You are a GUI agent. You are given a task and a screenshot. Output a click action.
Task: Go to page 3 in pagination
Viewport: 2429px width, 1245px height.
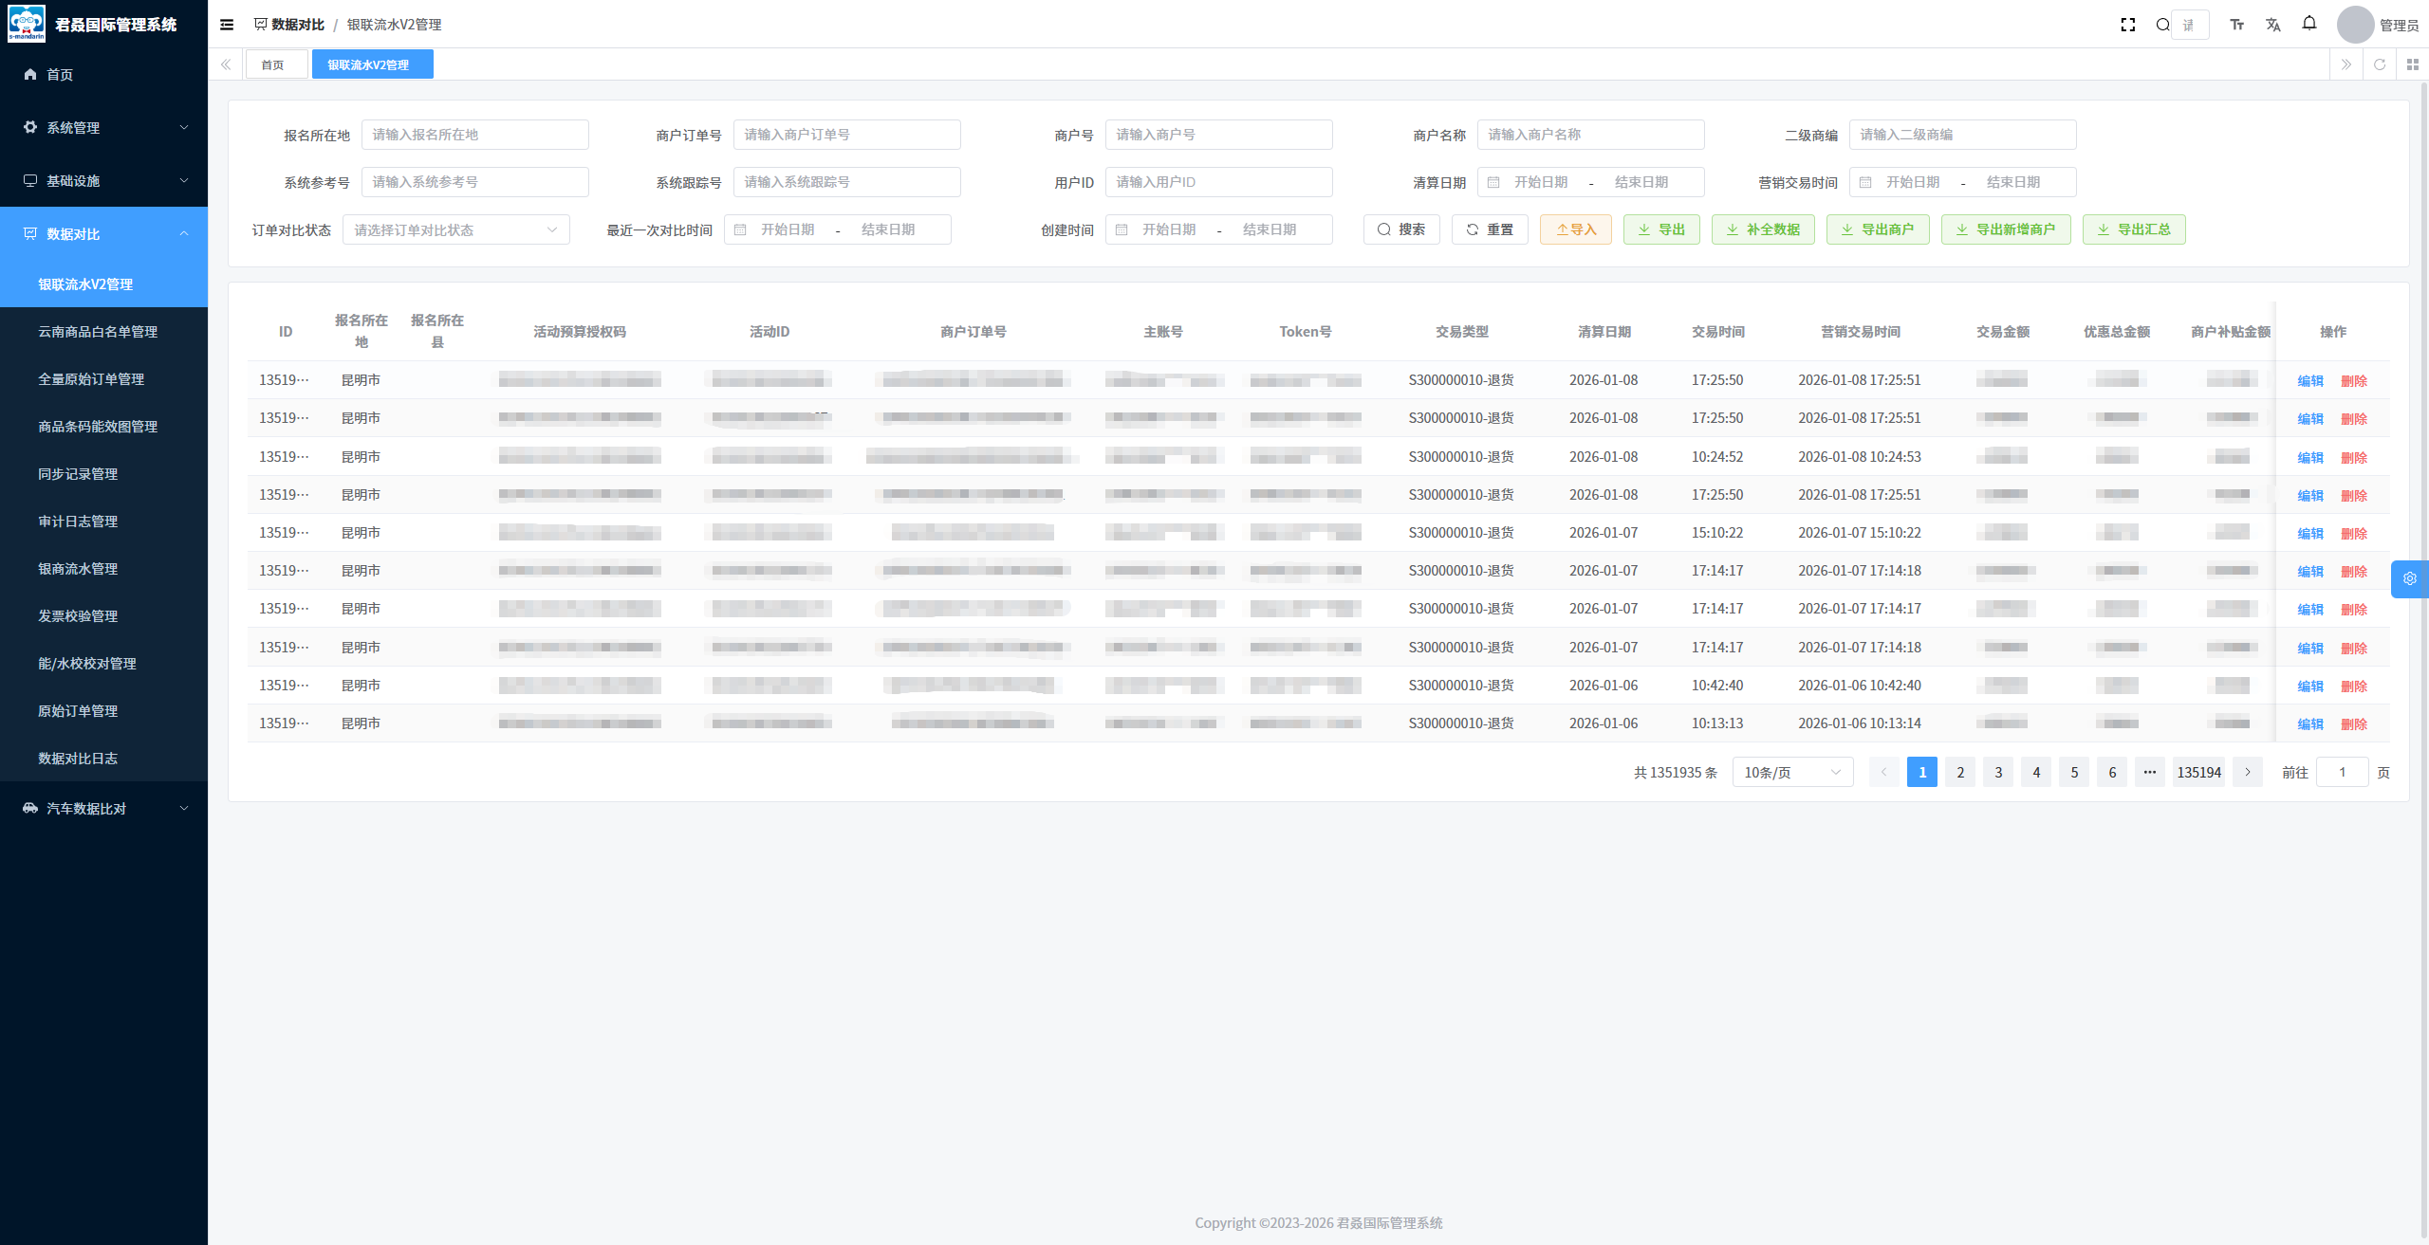1998,772
